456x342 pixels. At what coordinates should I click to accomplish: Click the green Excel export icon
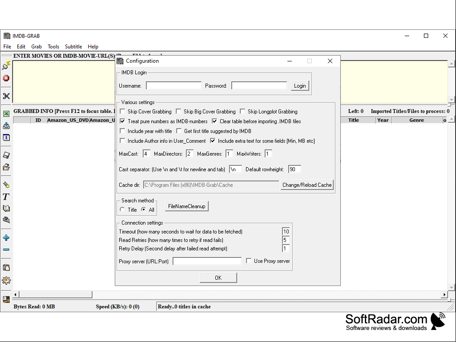pyautogui.click(x=6, y=114)
